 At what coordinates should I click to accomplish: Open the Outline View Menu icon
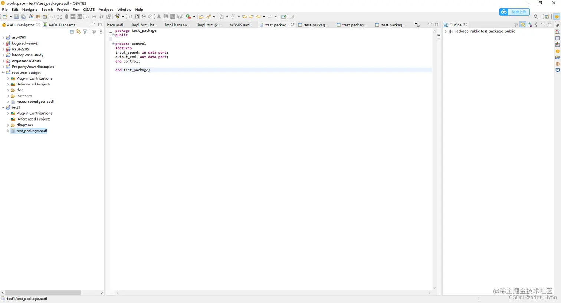tap(536, 25)
